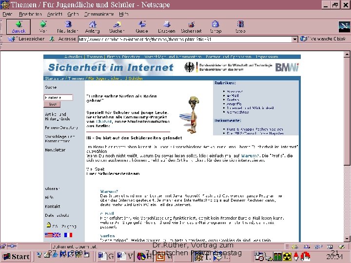Open the Hilfe sidebar link
351x263 pixels.
[49, 197]
